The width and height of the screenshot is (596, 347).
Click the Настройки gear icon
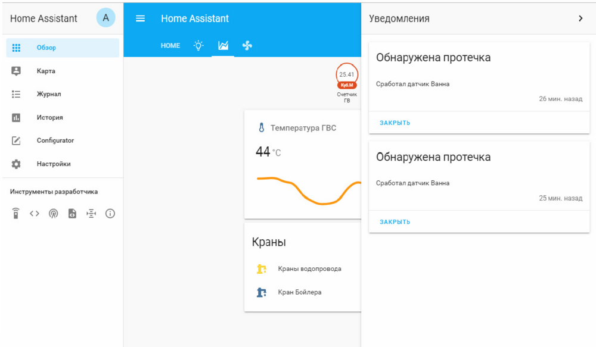click(16, 164)
